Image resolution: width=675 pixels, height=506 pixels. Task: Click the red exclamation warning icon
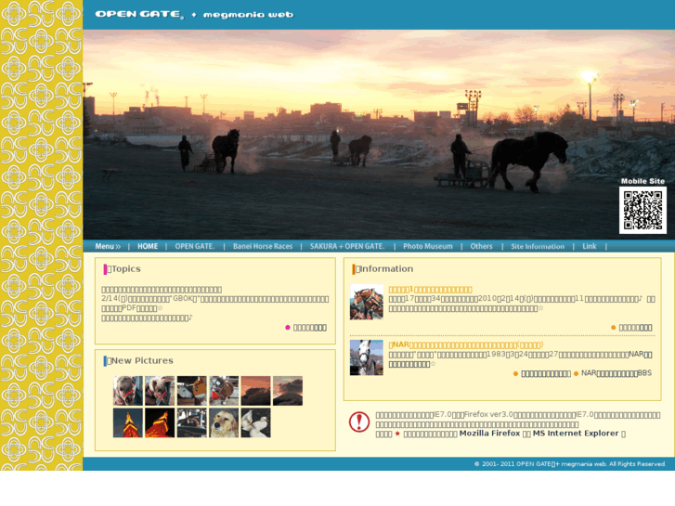359,422
